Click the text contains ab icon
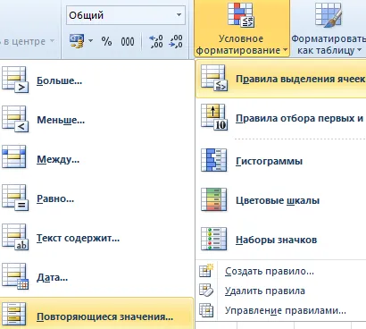The height and width of the screenshot is (329, 366). (15, 237)
